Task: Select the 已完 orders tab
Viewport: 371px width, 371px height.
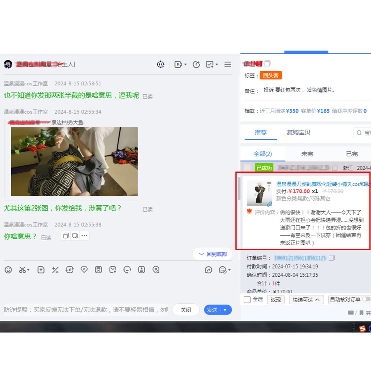Action: click(x=352, y=154)
